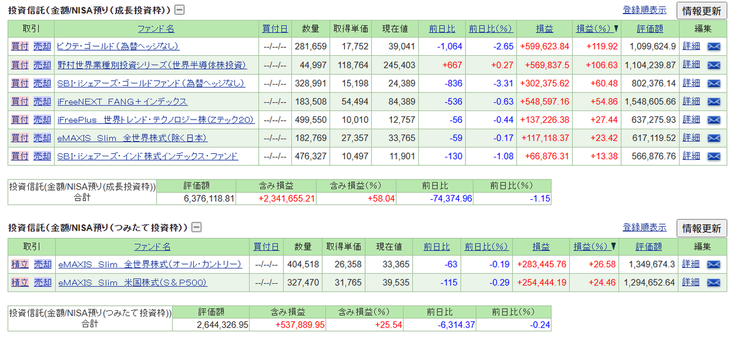Open fund ピクテ・ゴールド(為替ヘッジなし)
Screen dimensions: 736x339
point(118,47)
